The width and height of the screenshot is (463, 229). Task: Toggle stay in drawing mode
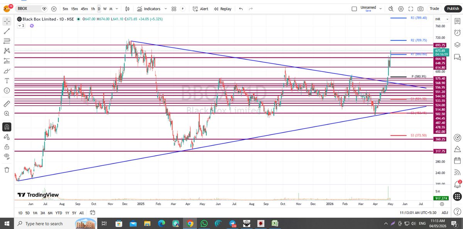(x=7, y=137)
